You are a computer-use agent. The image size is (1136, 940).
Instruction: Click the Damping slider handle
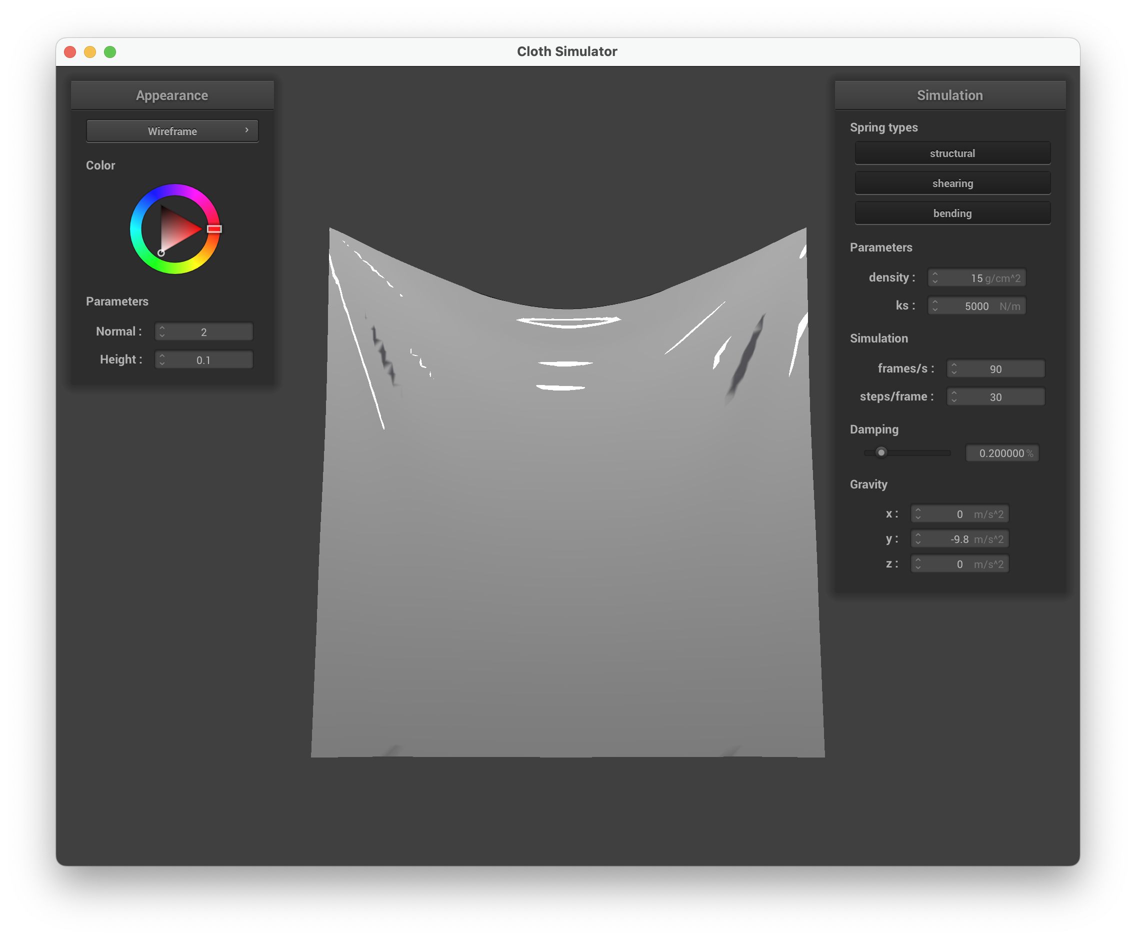click(x=881, y=452)
